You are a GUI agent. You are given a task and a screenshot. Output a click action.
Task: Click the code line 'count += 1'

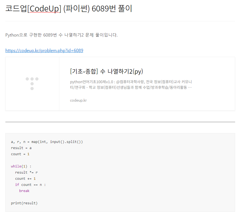point(25,179)
